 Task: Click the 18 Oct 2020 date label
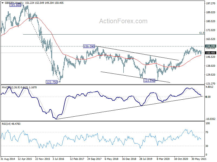click(x=181, y=159)
